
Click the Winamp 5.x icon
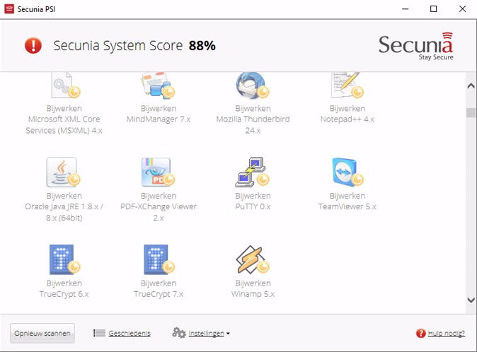click(x=253, y=259)
